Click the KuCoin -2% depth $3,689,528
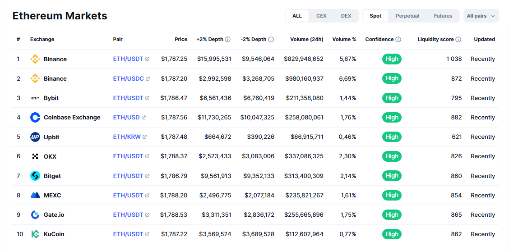Screen dimensions: 509x251 258,234
